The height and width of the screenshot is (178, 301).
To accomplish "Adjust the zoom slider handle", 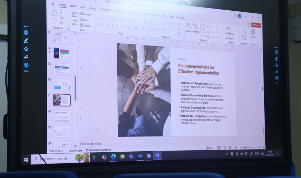I will [245, 147].
